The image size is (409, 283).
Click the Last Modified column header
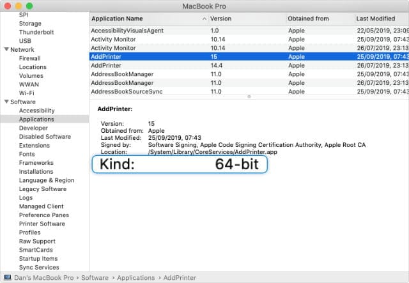click(375, 19)
